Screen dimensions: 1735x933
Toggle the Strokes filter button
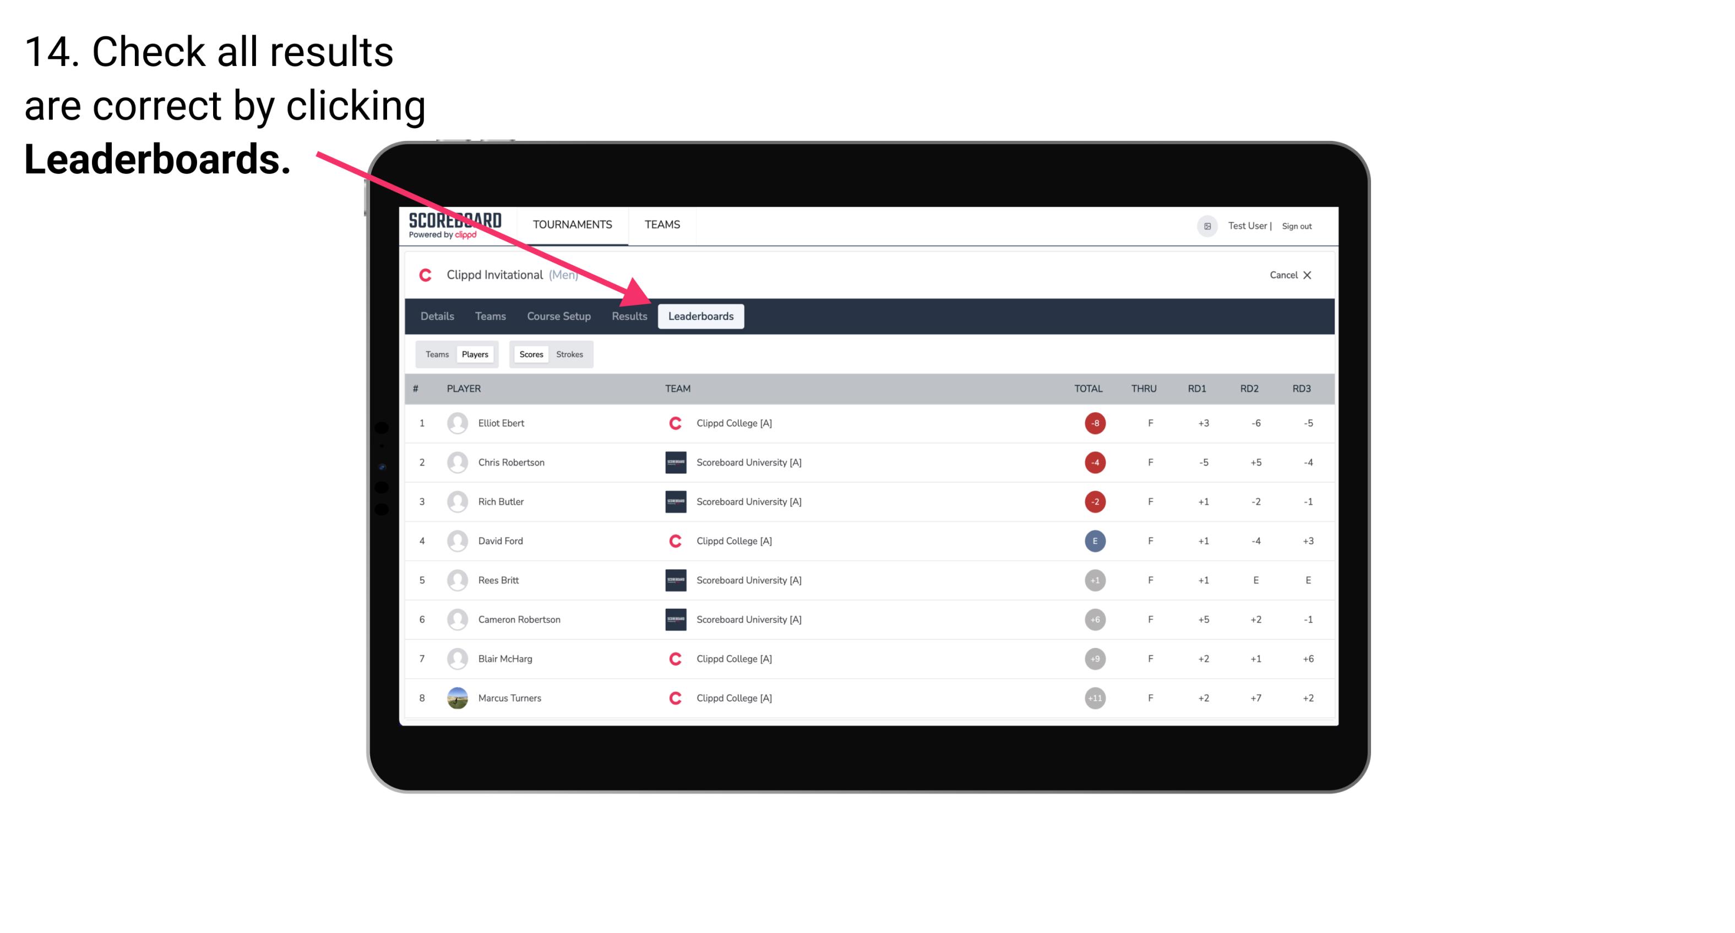point(571,354)
